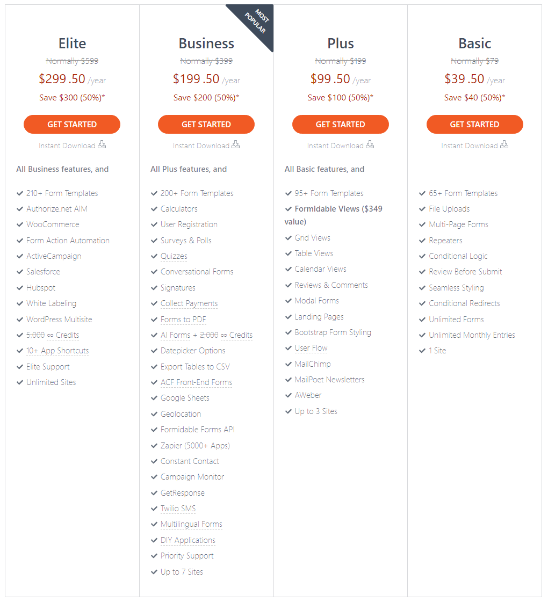The width and height of the screenshot is (548, 602).
Task: Click the Plus plan download icon
Action: pos(370,145)
